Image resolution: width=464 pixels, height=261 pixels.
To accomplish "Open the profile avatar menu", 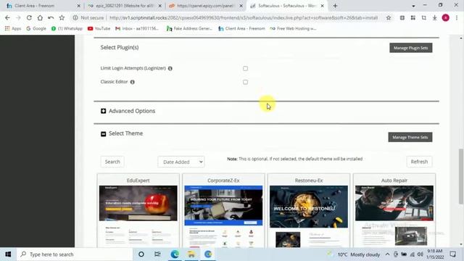I will click(x=446, y=17).
